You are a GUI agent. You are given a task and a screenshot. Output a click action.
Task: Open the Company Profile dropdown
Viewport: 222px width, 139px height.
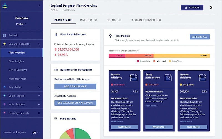pos(21,24)
